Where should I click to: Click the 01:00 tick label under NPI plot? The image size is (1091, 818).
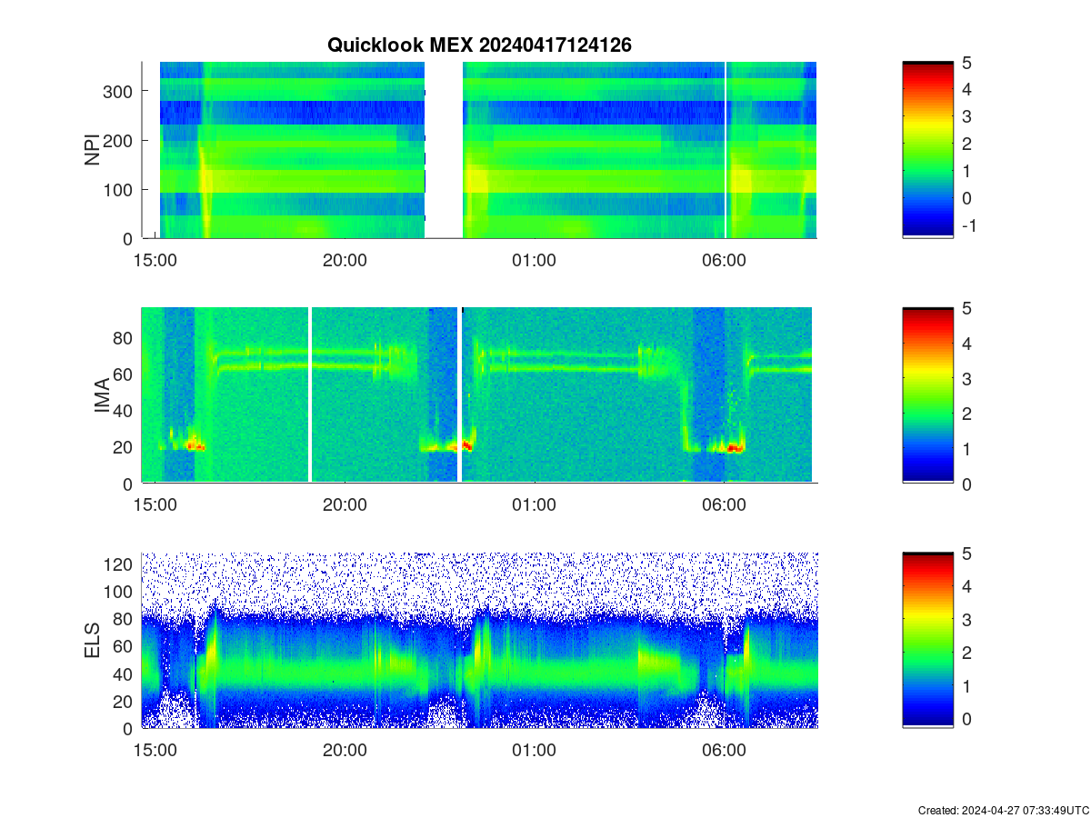tap(535, 260)
